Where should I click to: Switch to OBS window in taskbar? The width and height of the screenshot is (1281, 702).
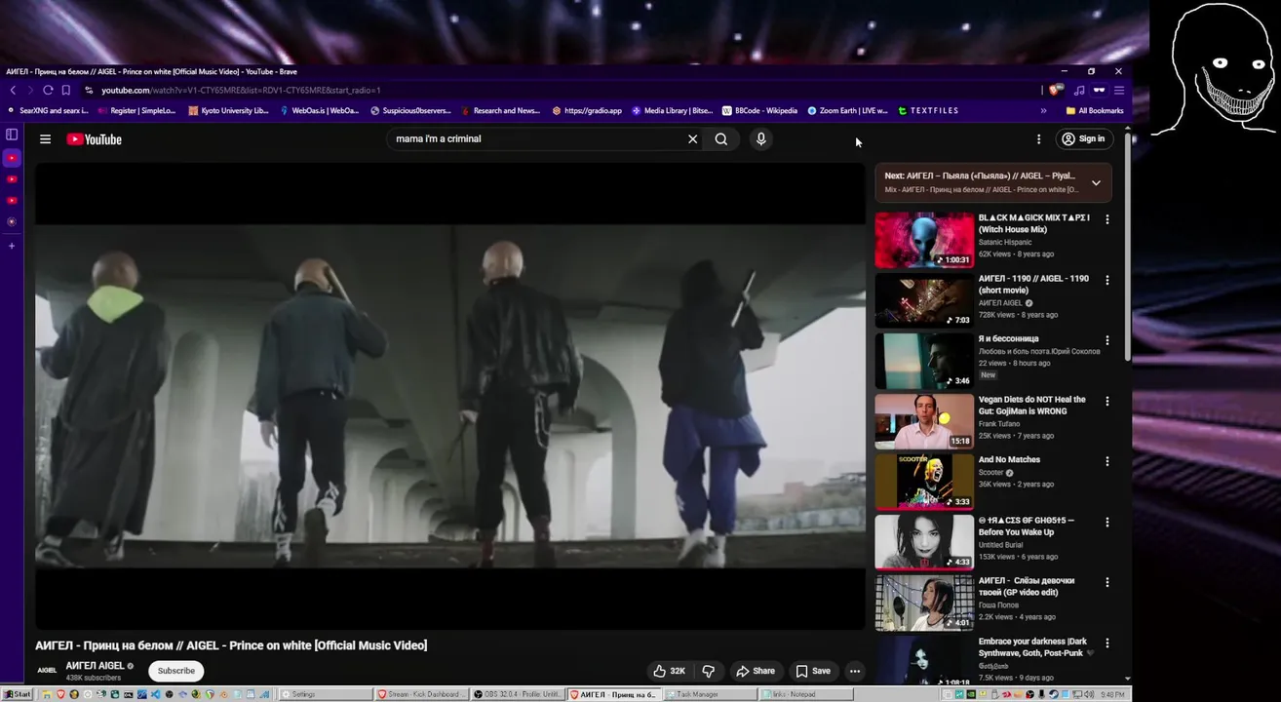[x=518, y=694]
